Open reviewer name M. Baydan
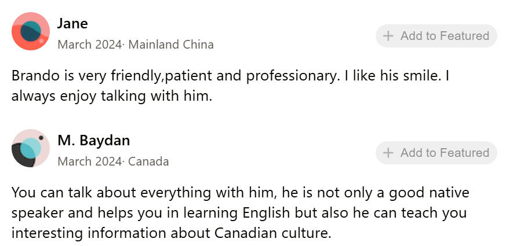Image resolution: width=513 pixels, height=246 pixels. pos(93,141)
